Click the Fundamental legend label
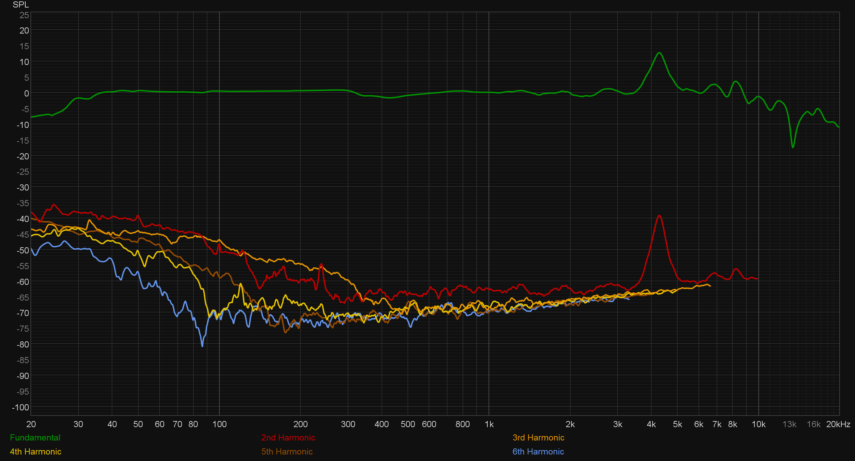The width and height of the screenshot is (855, 461). click(35, 437)
